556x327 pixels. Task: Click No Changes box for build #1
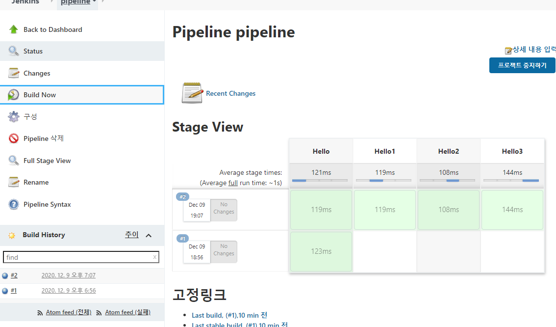point(224,252)
